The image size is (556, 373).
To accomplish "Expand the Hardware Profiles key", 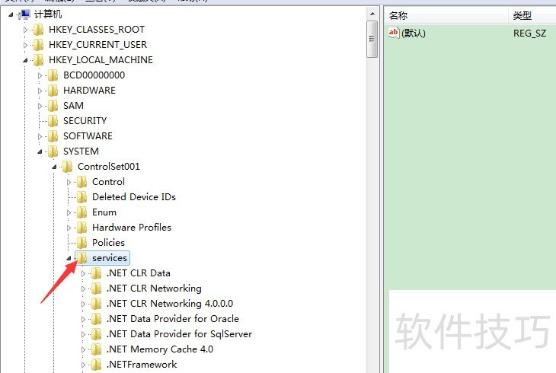I will point(69,228).
